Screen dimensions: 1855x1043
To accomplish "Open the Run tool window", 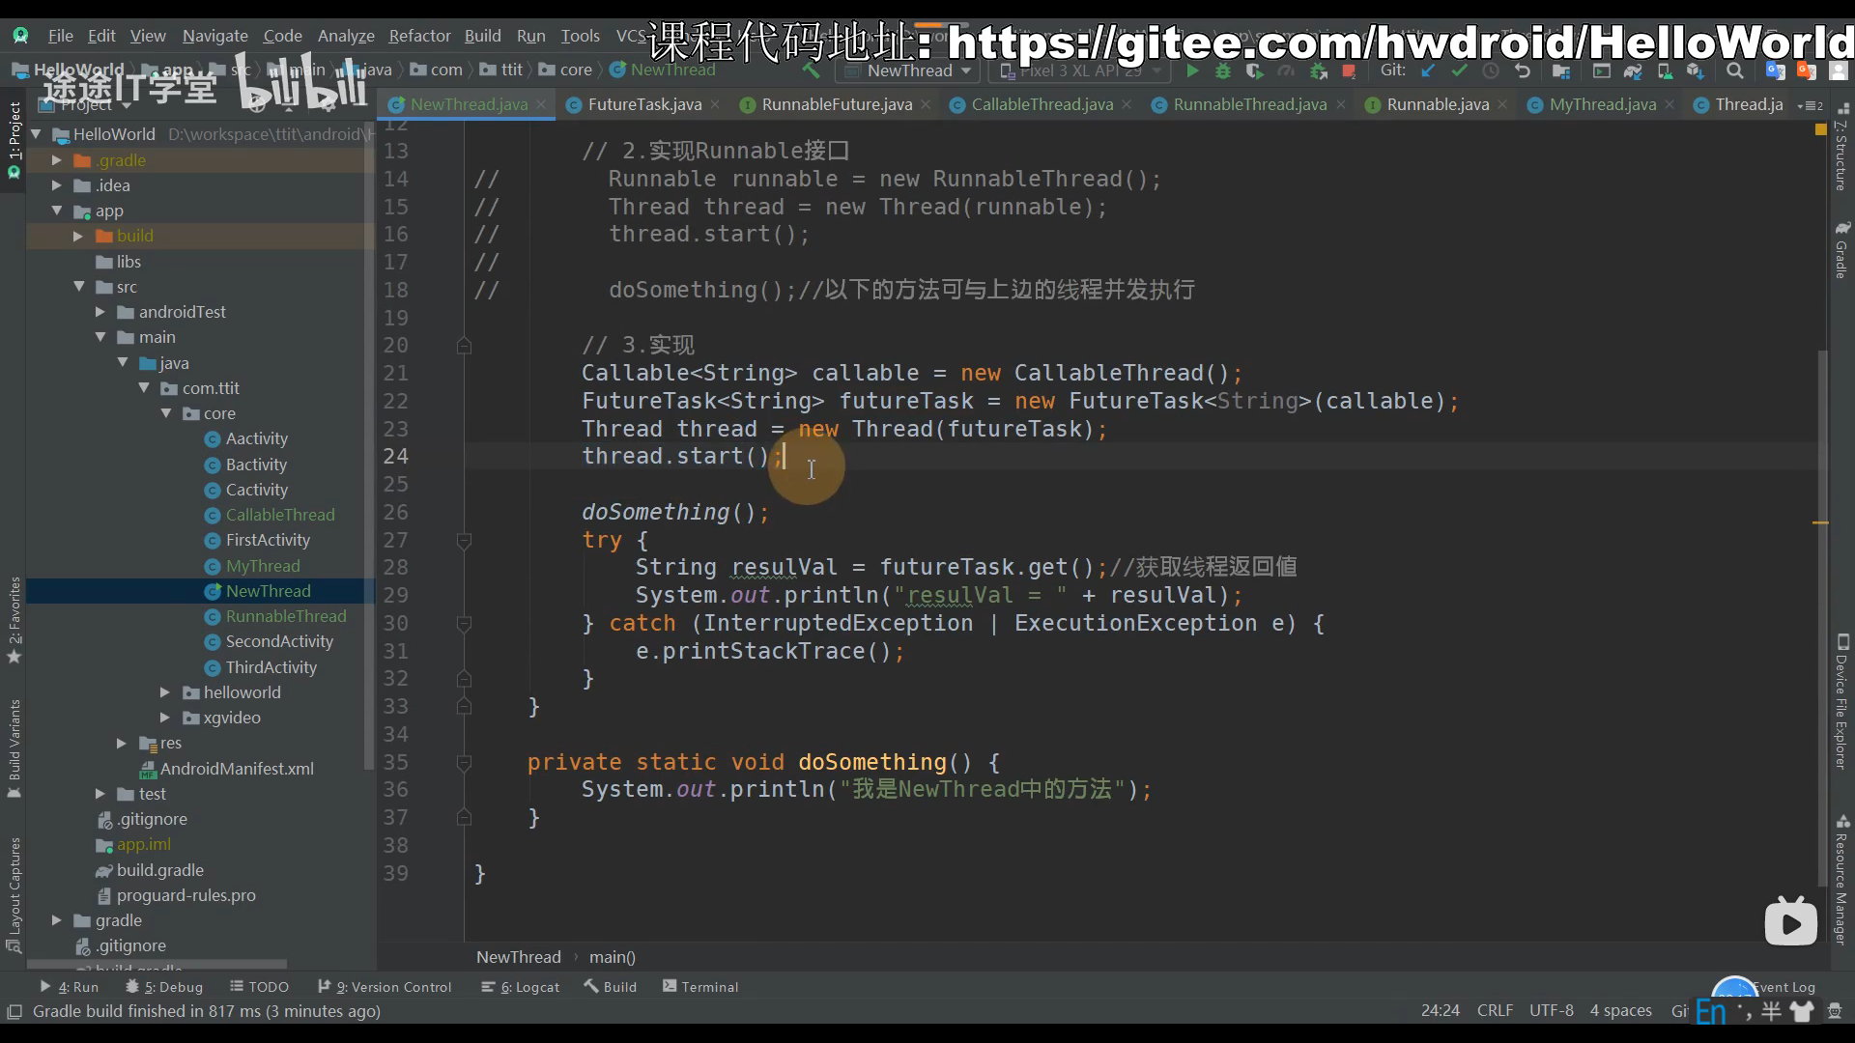I will (x=70, y=987).
